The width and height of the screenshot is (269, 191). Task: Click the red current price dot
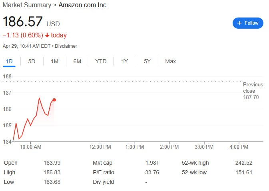coord(54,100)
